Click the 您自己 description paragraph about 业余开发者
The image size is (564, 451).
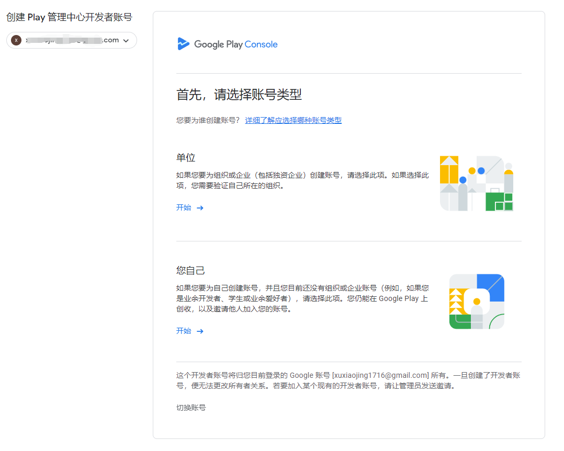click(302, 298)
